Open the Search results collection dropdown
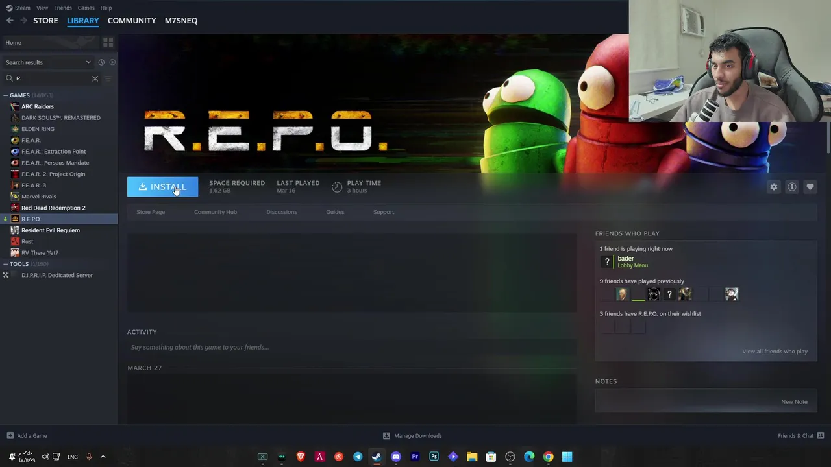This screenshot has height=467, width=831. pos(49,62)
